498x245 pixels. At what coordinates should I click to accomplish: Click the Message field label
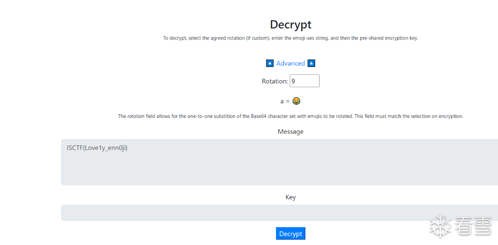(290, 132)
